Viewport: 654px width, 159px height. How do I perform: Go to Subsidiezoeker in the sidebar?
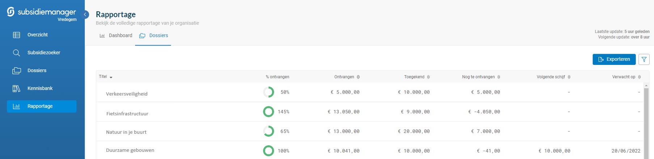coord(43,53)
